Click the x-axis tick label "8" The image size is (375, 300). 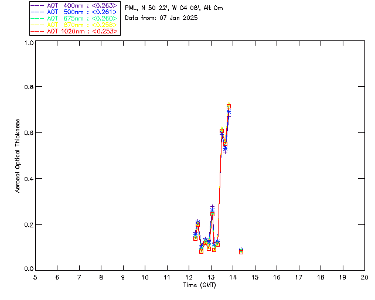coord(101,277)
